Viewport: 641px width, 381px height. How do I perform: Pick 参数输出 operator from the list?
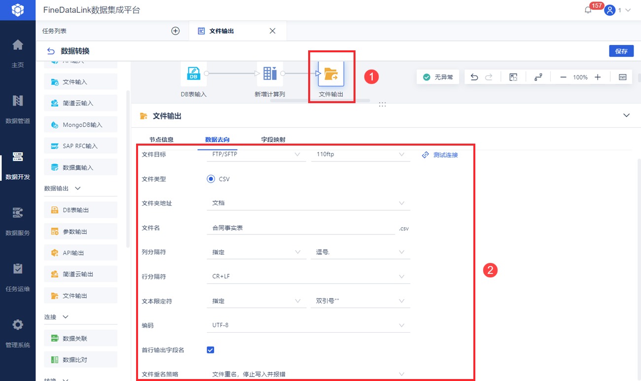tap(81, 231)
